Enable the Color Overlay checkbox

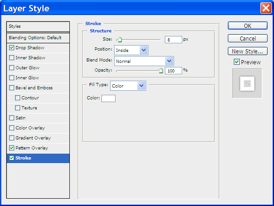(11, 128)
